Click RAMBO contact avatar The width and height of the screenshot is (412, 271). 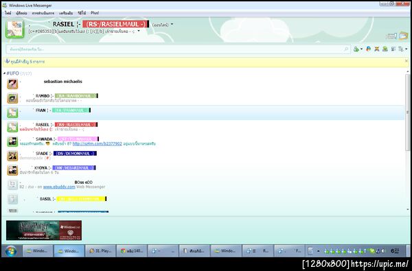point(12,98)
